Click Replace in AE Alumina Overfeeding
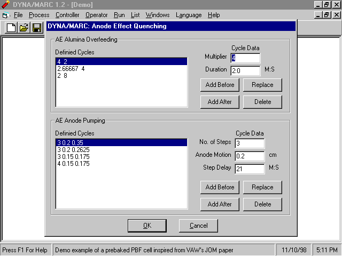 262,85
